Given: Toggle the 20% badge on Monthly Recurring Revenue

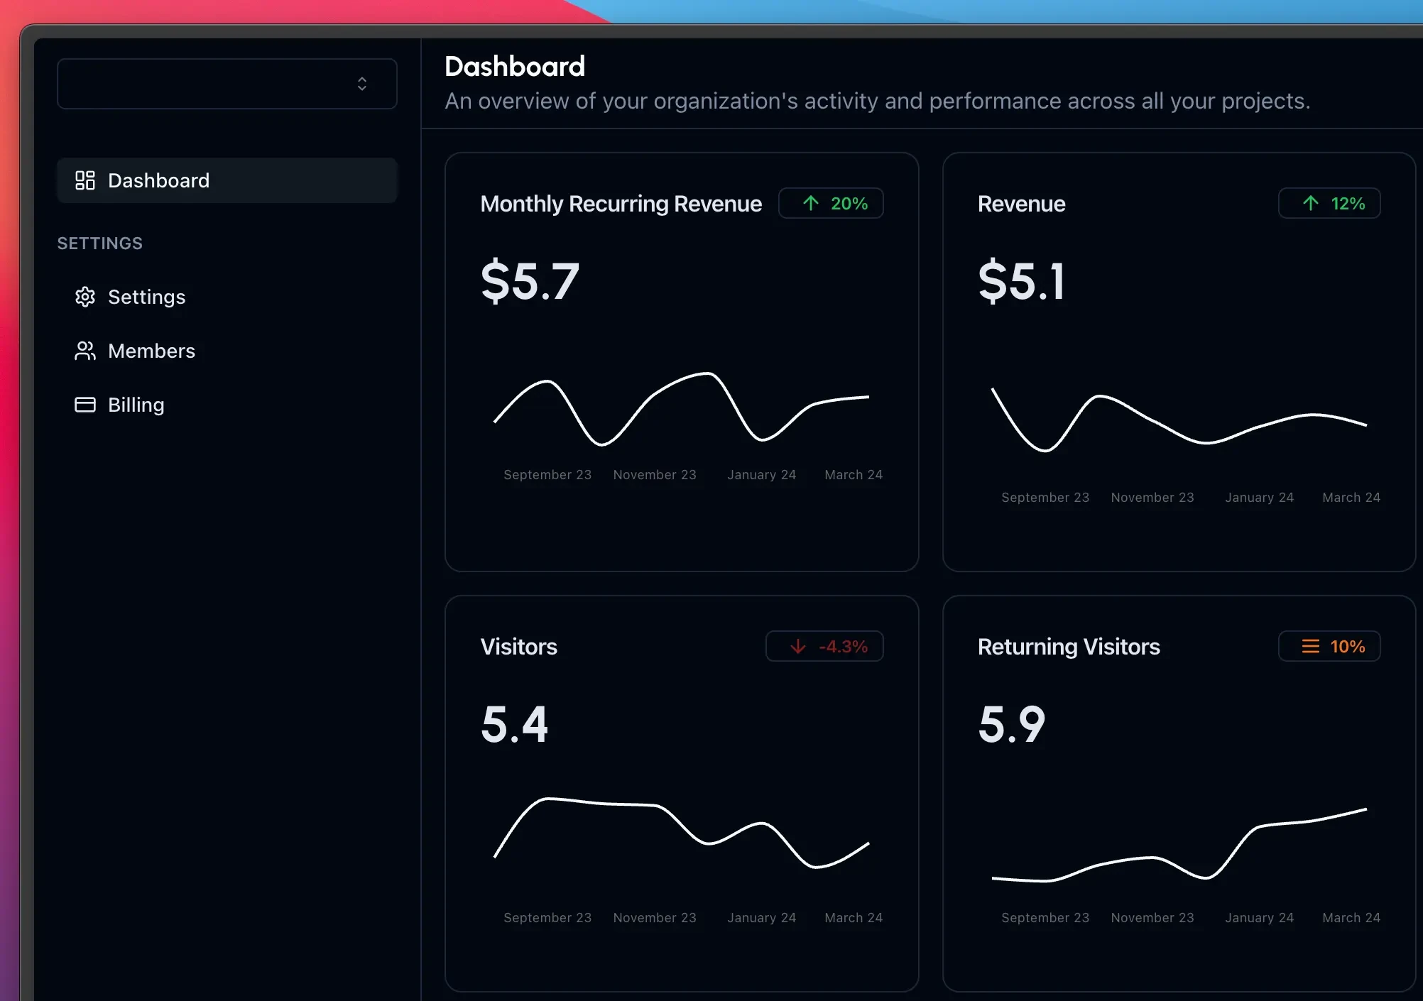Looking at the screenshot, I should [832, 204].
